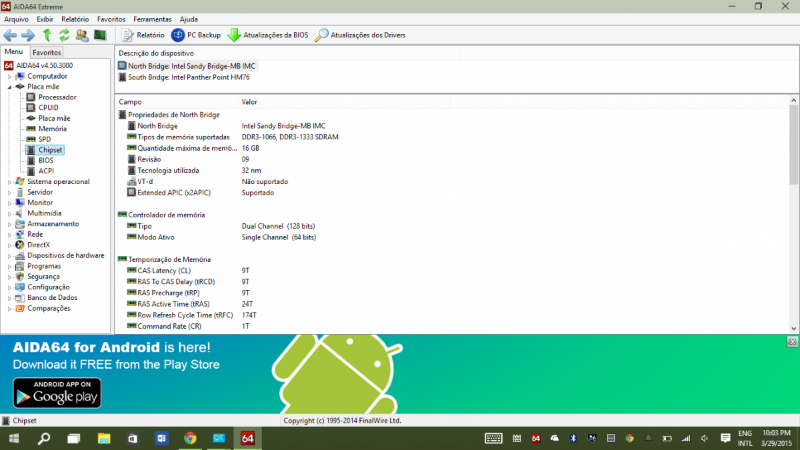800x450 pixels.
Task: Select AIDA64 v4.50.3000 root node
Action: pyautogui.click(x=38, y=65)
